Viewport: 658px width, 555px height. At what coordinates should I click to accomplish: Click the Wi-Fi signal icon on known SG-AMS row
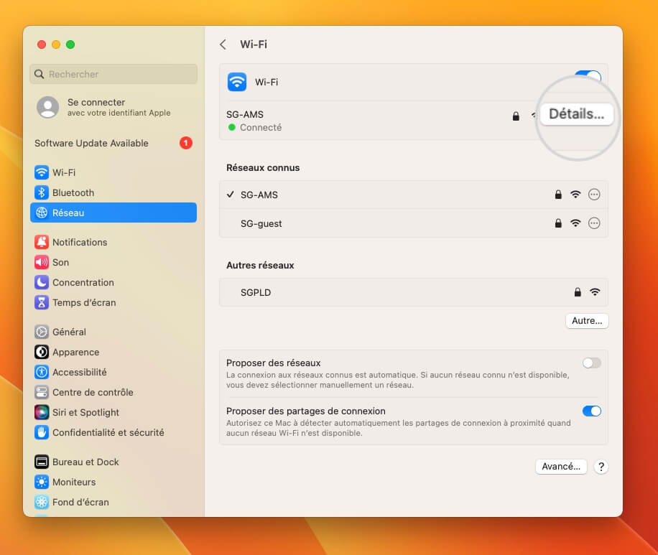pos(575,195)
